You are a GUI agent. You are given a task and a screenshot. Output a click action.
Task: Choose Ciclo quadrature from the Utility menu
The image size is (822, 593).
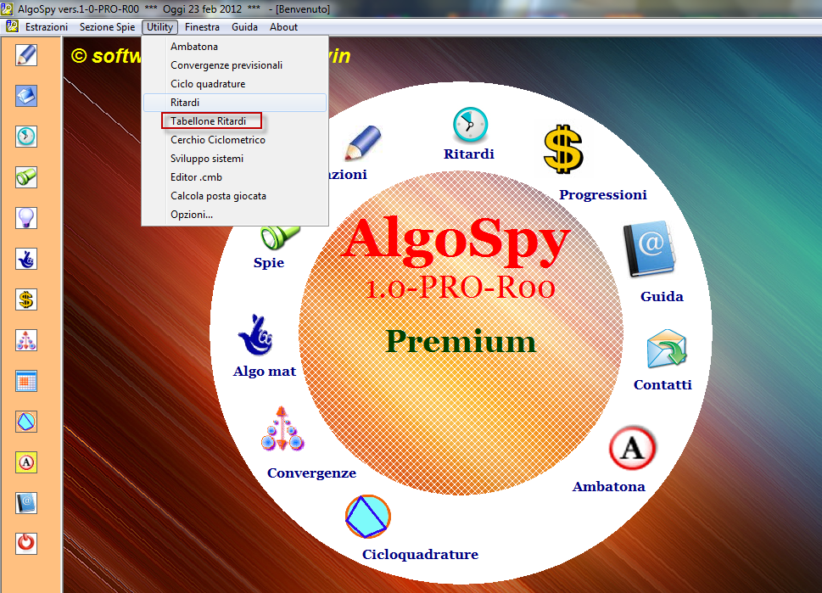tap(235, 84)
